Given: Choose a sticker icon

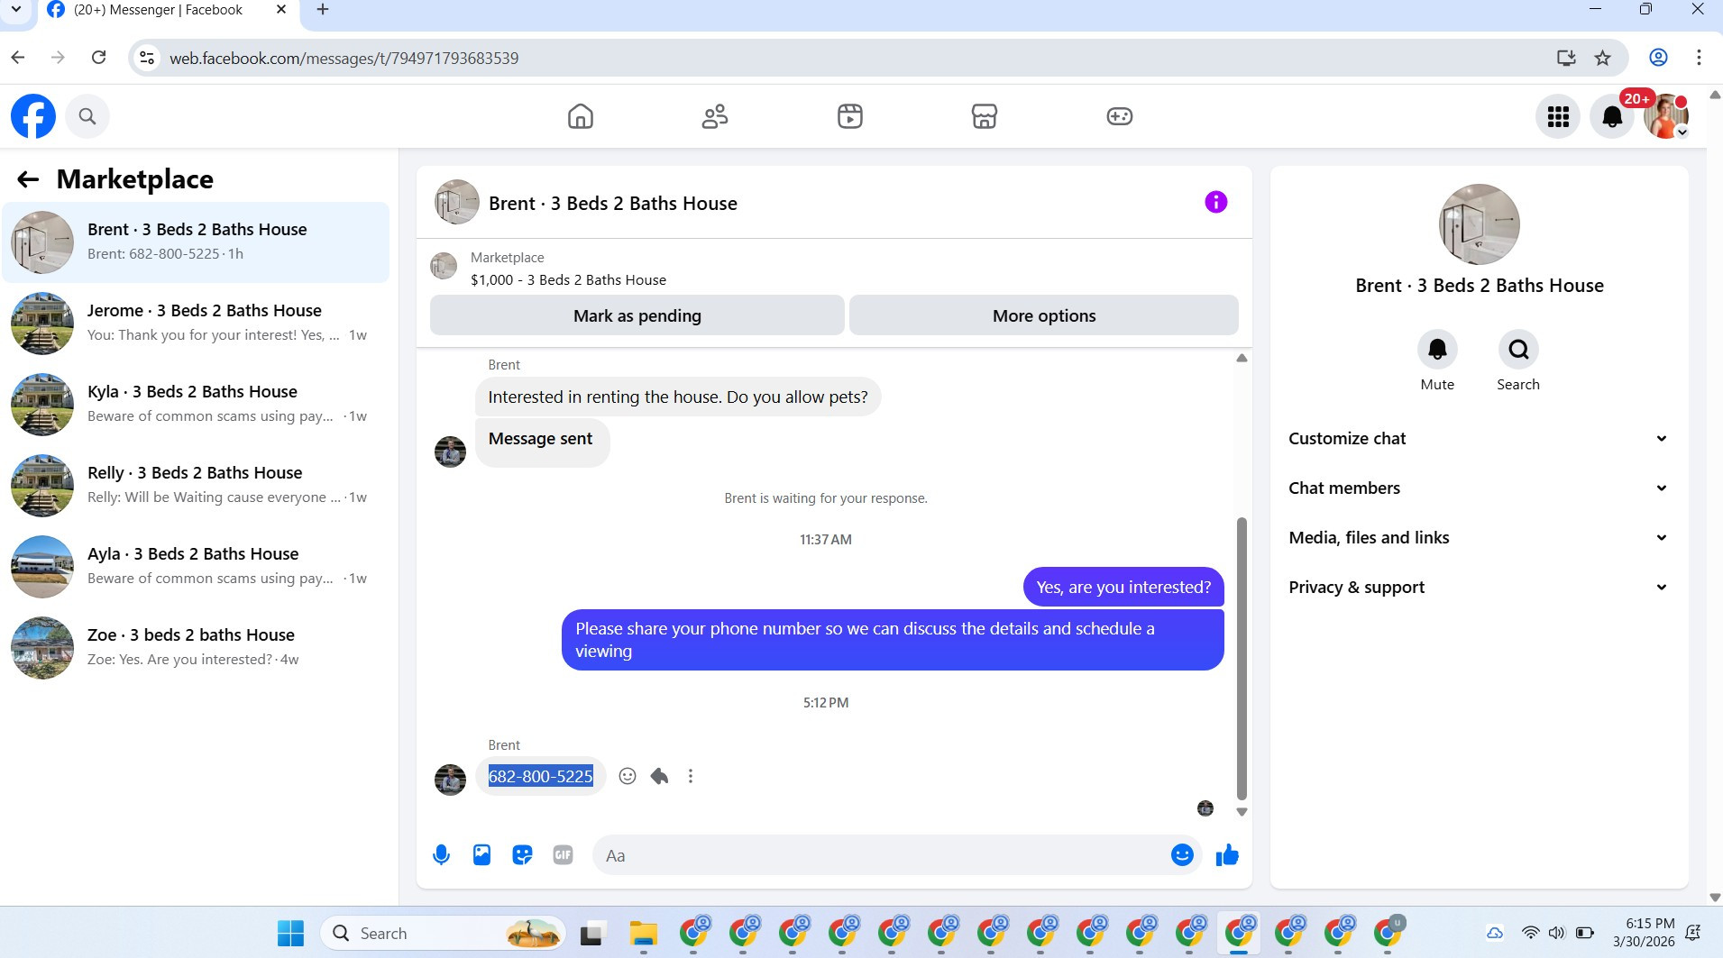Looking at the screenshot, I should click(522, 855).
